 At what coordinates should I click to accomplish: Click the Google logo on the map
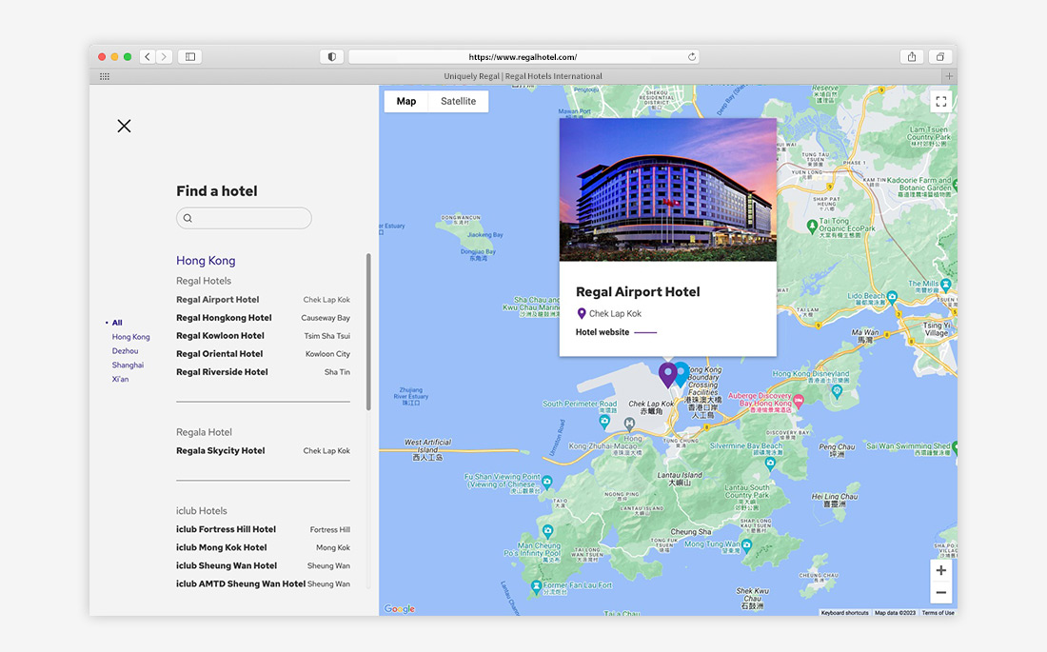400,608
